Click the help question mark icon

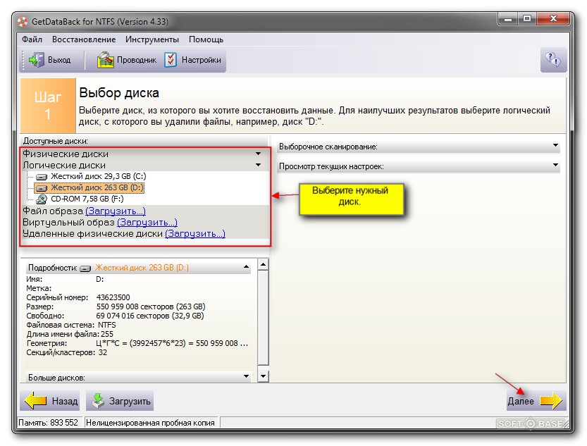click(x=553, y=59)
